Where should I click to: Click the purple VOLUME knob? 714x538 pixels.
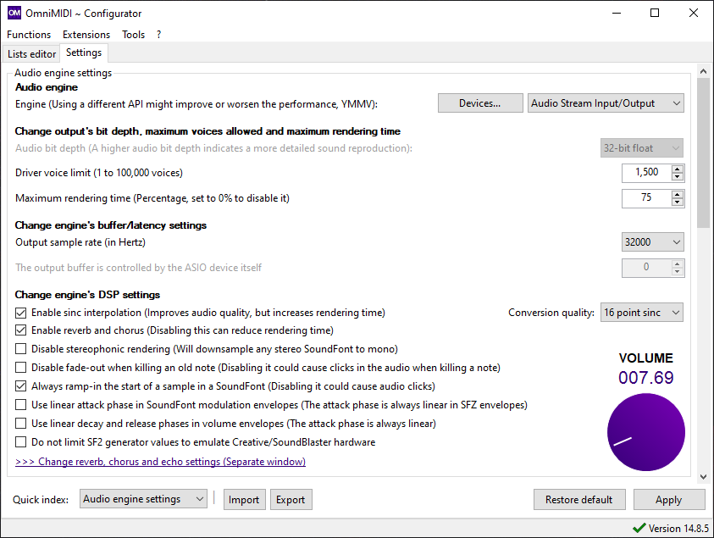pyautogui.click(x=645, y=432)
